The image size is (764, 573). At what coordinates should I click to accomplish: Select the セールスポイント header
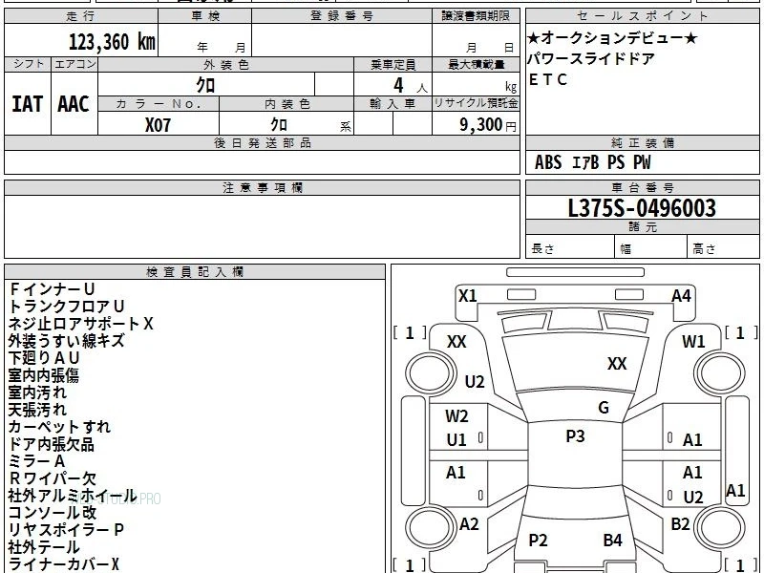[642, 16]
